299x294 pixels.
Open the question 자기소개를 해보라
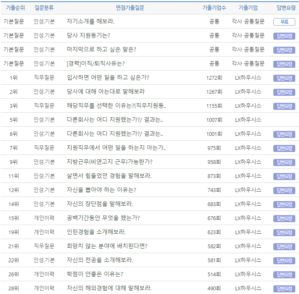click(91, 21)
